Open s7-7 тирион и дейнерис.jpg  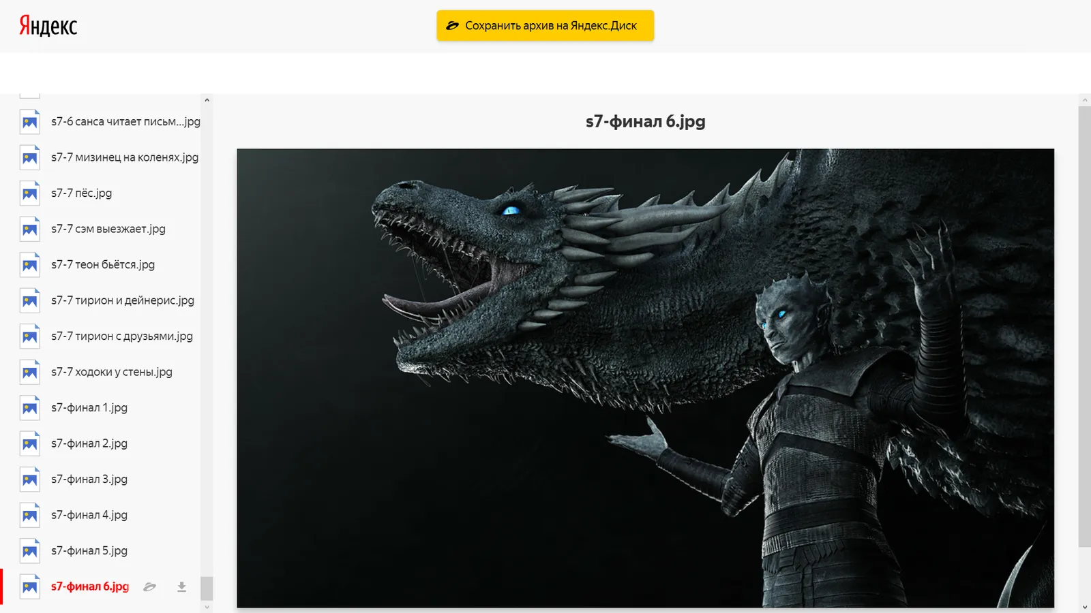109,300
